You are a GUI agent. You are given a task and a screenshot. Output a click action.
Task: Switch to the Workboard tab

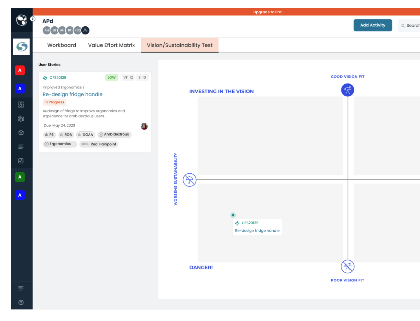click(x=62, y=45)
